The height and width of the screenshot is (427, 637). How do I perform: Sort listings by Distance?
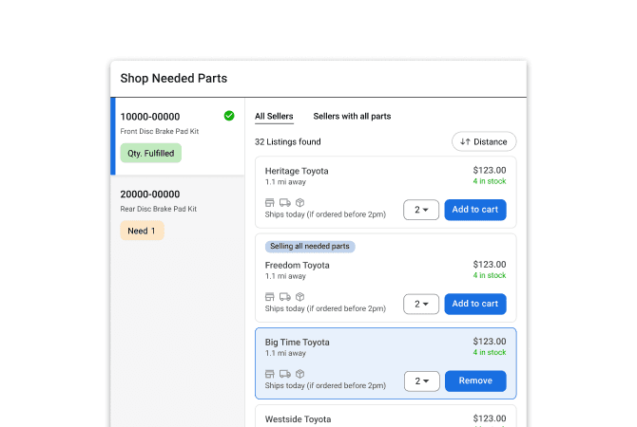pos(484,141)
